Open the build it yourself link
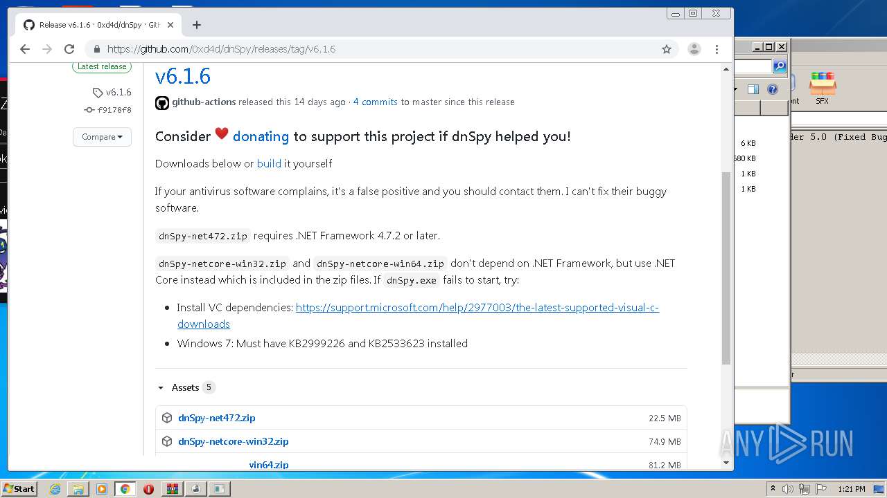The height and width of the screenshot is (498, 887). (269, 164)
